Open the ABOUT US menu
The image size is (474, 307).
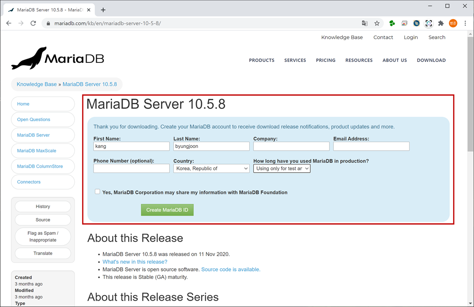[x=395, y=60]
